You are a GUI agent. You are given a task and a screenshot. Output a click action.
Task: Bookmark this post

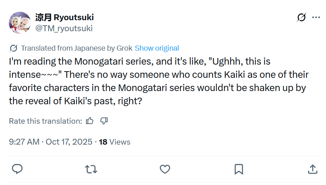[x=239, y=169]
